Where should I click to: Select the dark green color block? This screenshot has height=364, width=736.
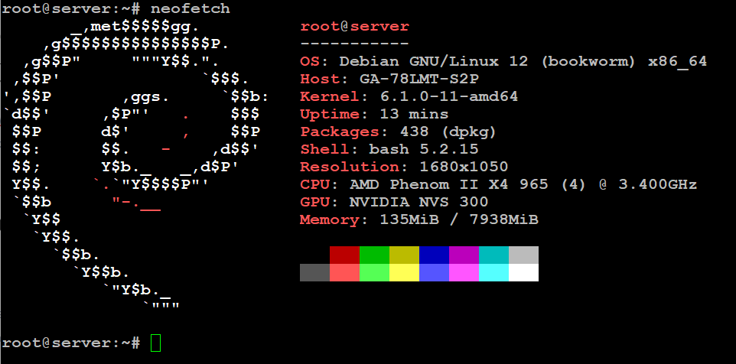pos(374,254)
